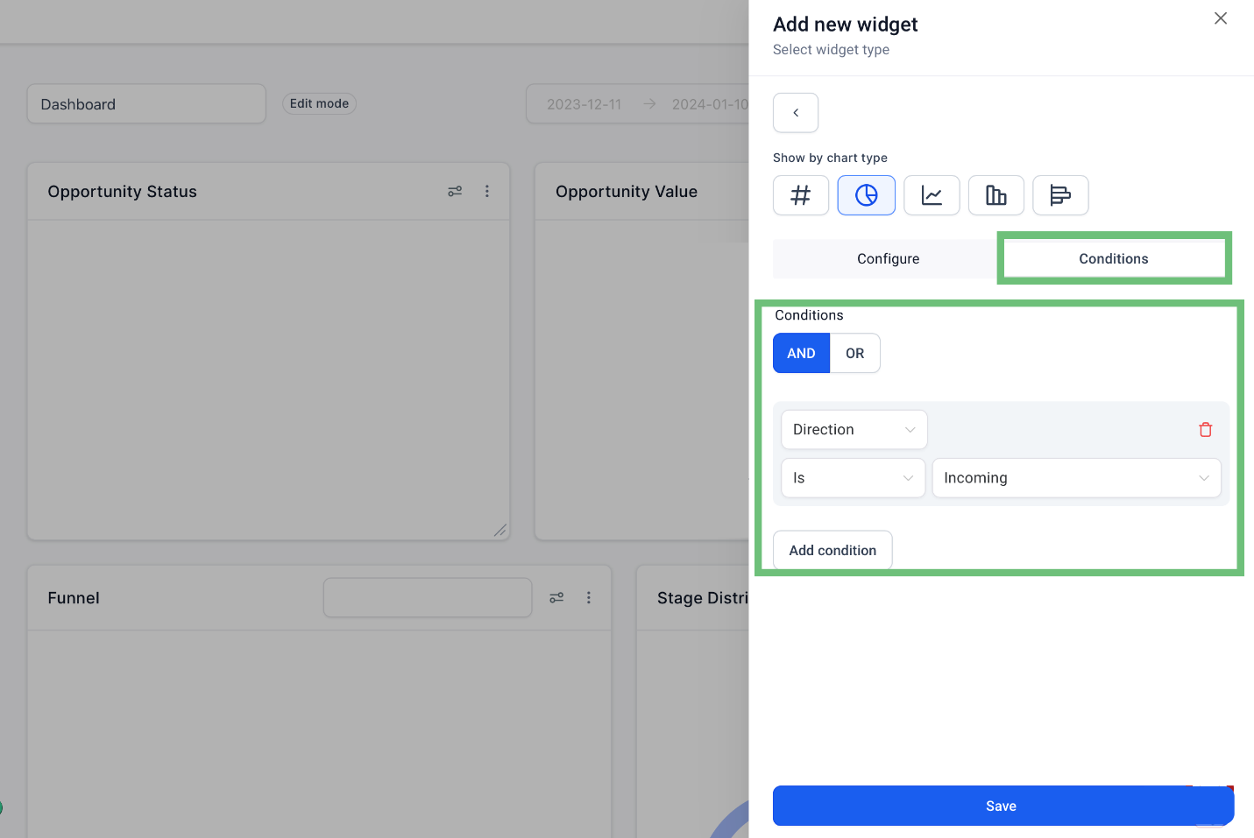The height and width of the screenshot is (838, 1254).
Task: Select the line chart type
Action: click(x=932, y=195)
